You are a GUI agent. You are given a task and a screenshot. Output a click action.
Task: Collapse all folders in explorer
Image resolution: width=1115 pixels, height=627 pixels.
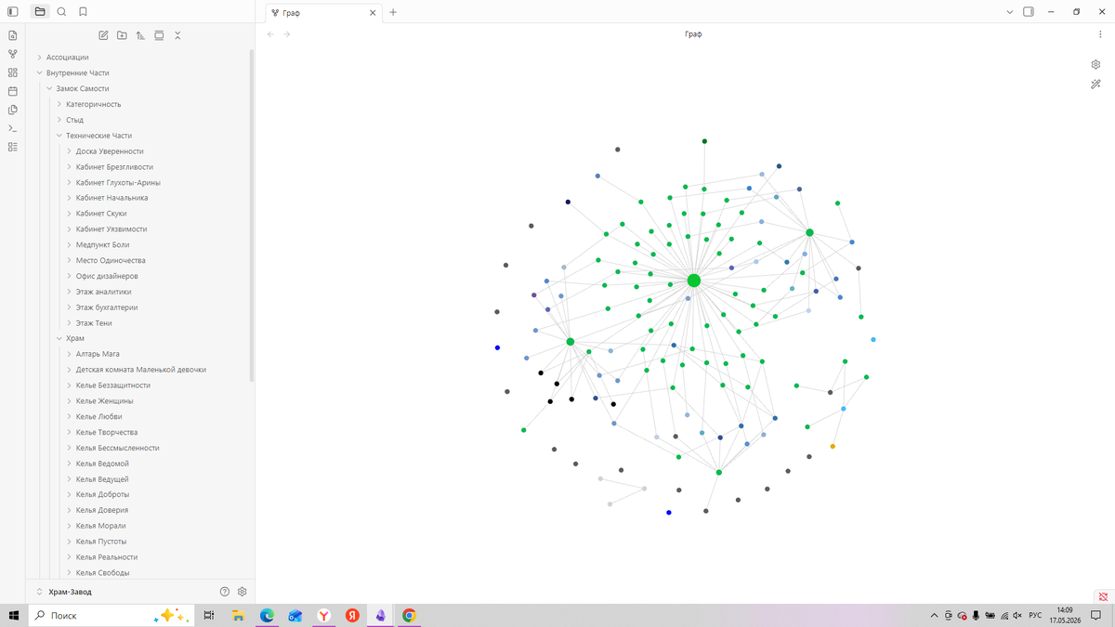(177, 35)
